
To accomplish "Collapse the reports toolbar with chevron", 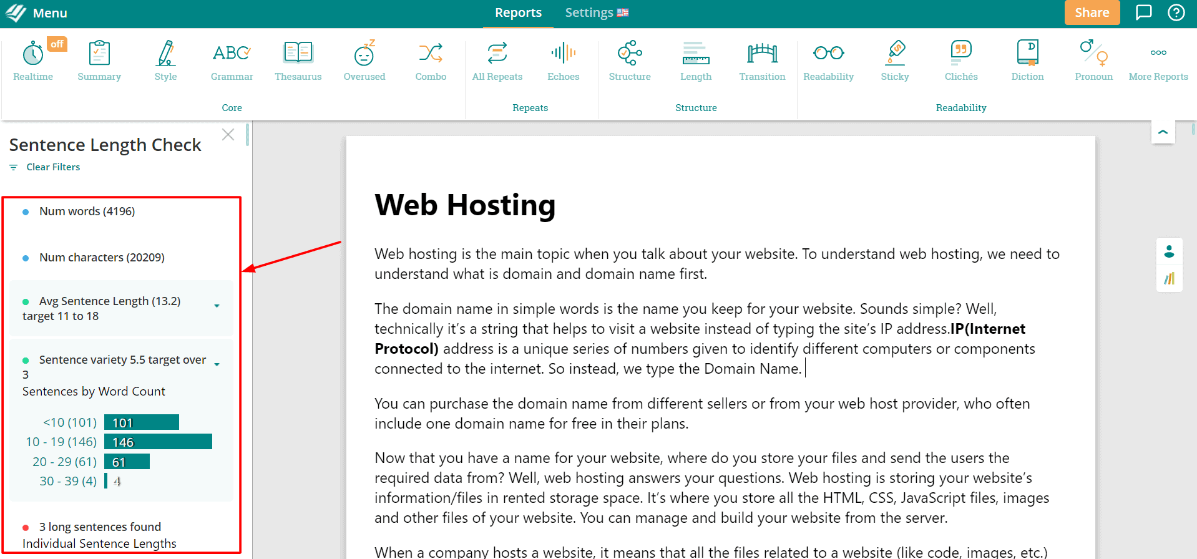I will 1163,132.
